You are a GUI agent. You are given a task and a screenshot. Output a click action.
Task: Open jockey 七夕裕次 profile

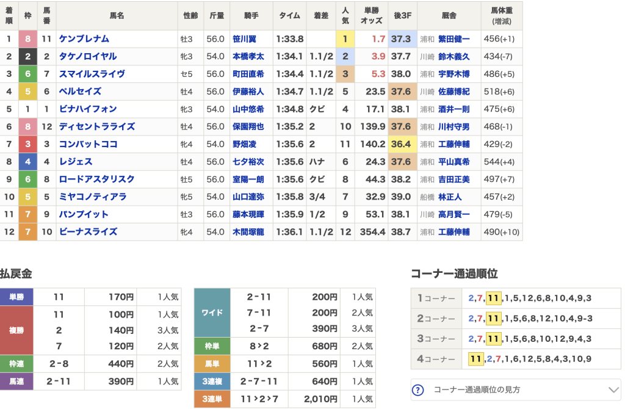(x=248, y=162)
